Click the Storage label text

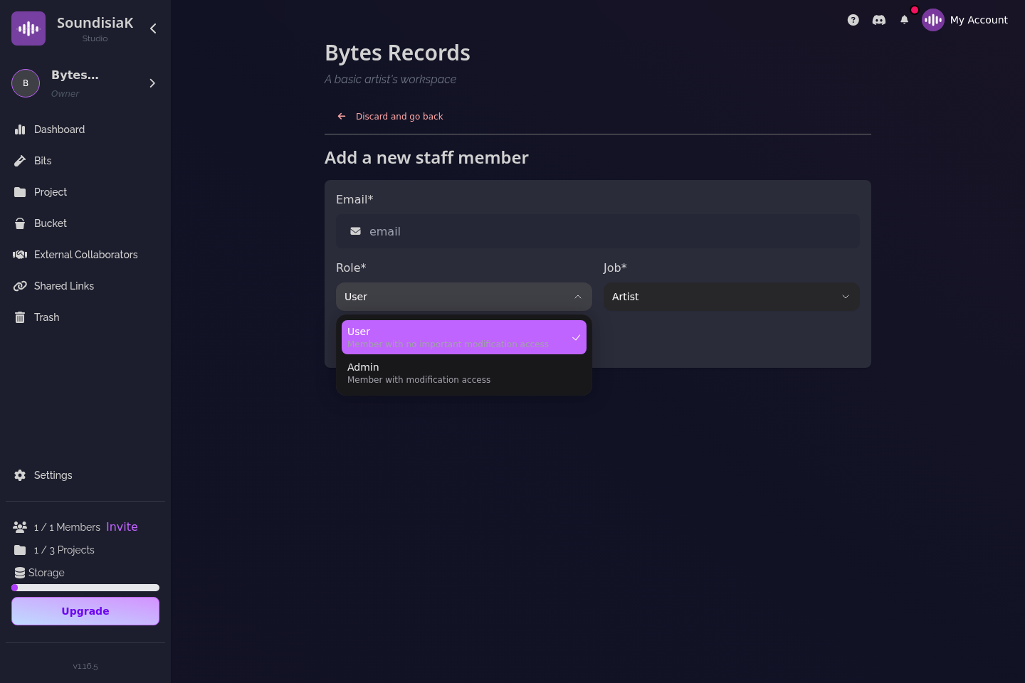[46, 573]
